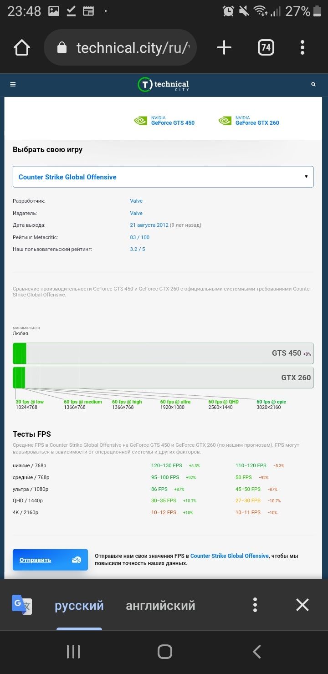Tap the gallery image icon in status bar

pyautogui.click(x=54, y=11)
